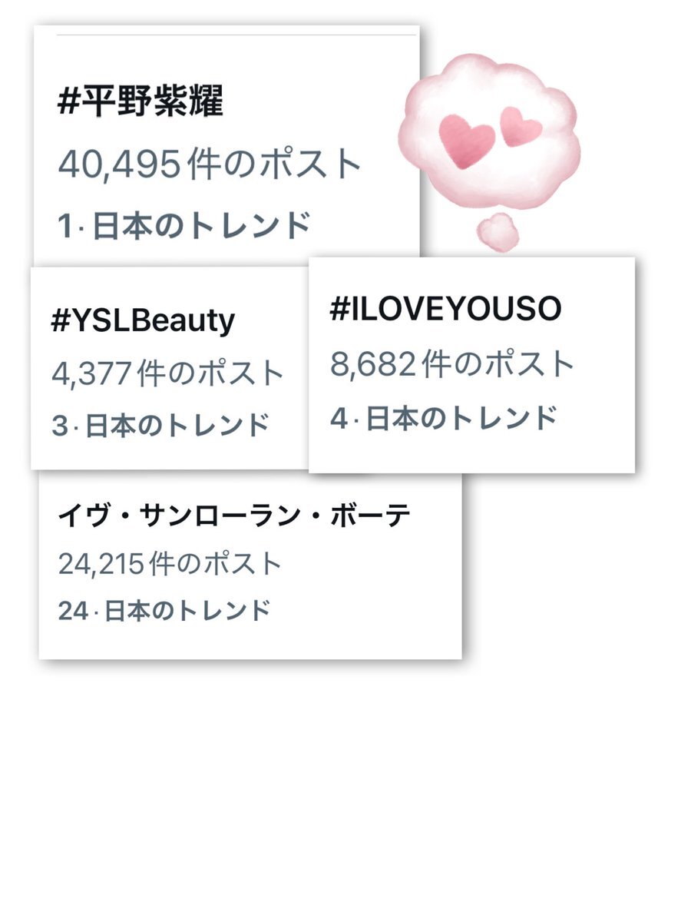Screen dimensions: 691x922
Task: Tap the small pink bubble below the cloud
Action: coord(498,232)
